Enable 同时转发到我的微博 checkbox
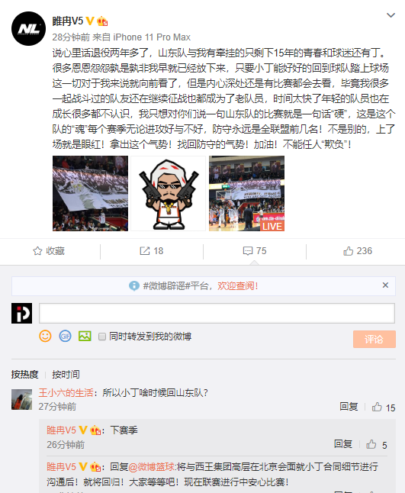Screen dimensions: 405x493 101,337
